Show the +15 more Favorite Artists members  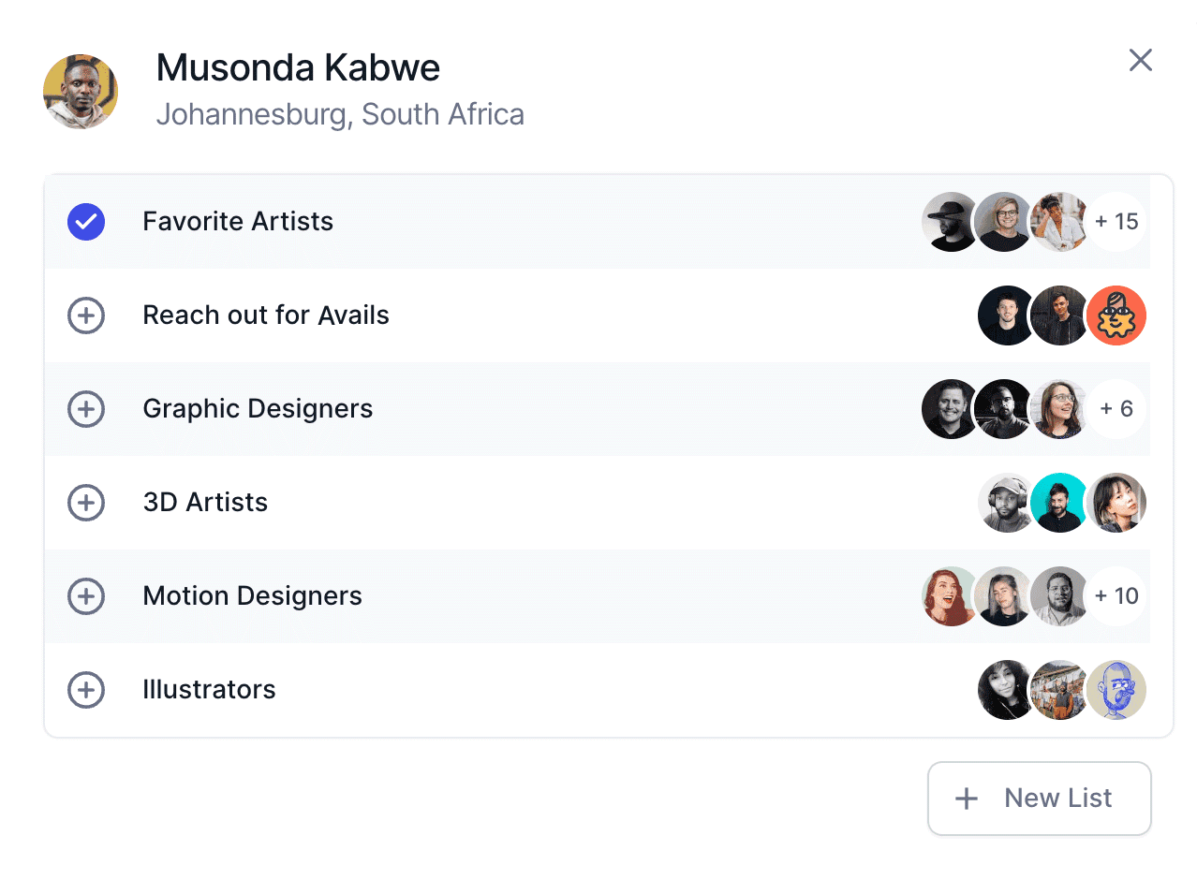(x=1116, y=222)
